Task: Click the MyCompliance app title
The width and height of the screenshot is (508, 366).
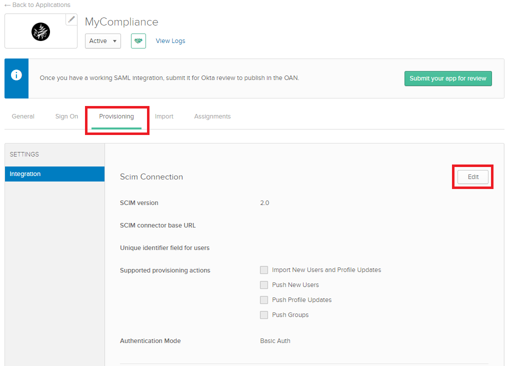Action: (121, 21)
